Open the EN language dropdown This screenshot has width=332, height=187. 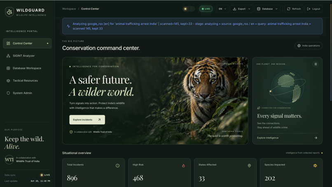click(x=222, y=9)
